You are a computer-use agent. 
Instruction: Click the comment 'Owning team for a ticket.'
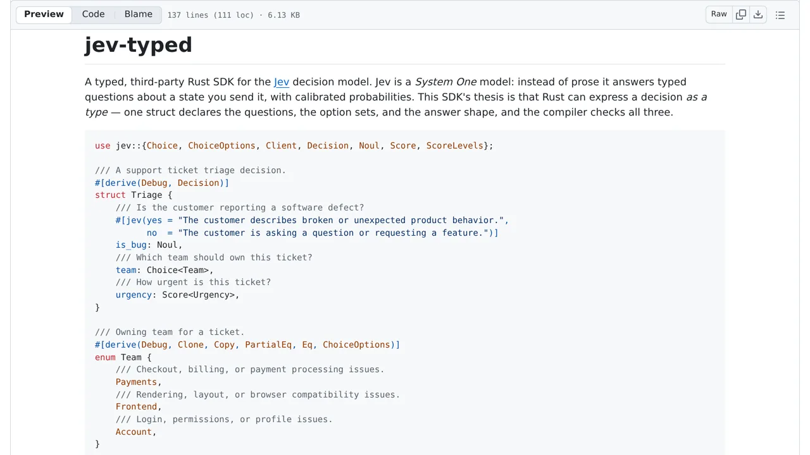[x=170, y=332]
